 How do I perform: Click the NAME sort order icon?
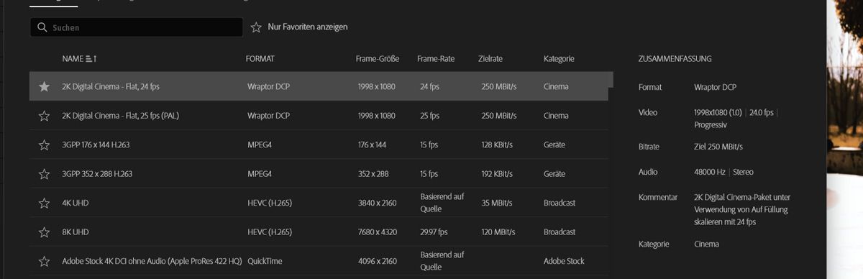tap(91, 58)
